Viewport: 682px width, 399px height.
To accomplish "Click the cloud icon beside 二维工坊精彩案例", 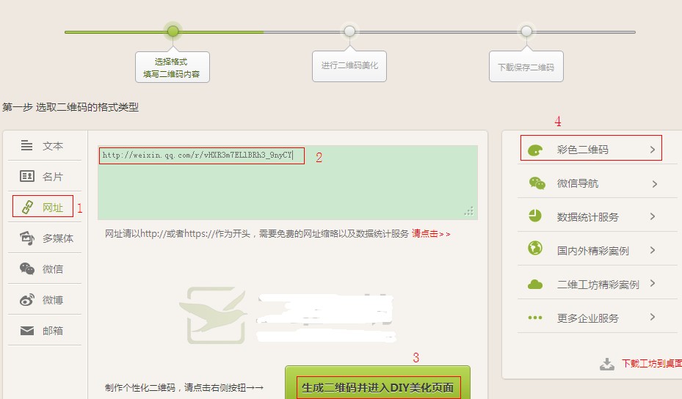I will (535, 285).
